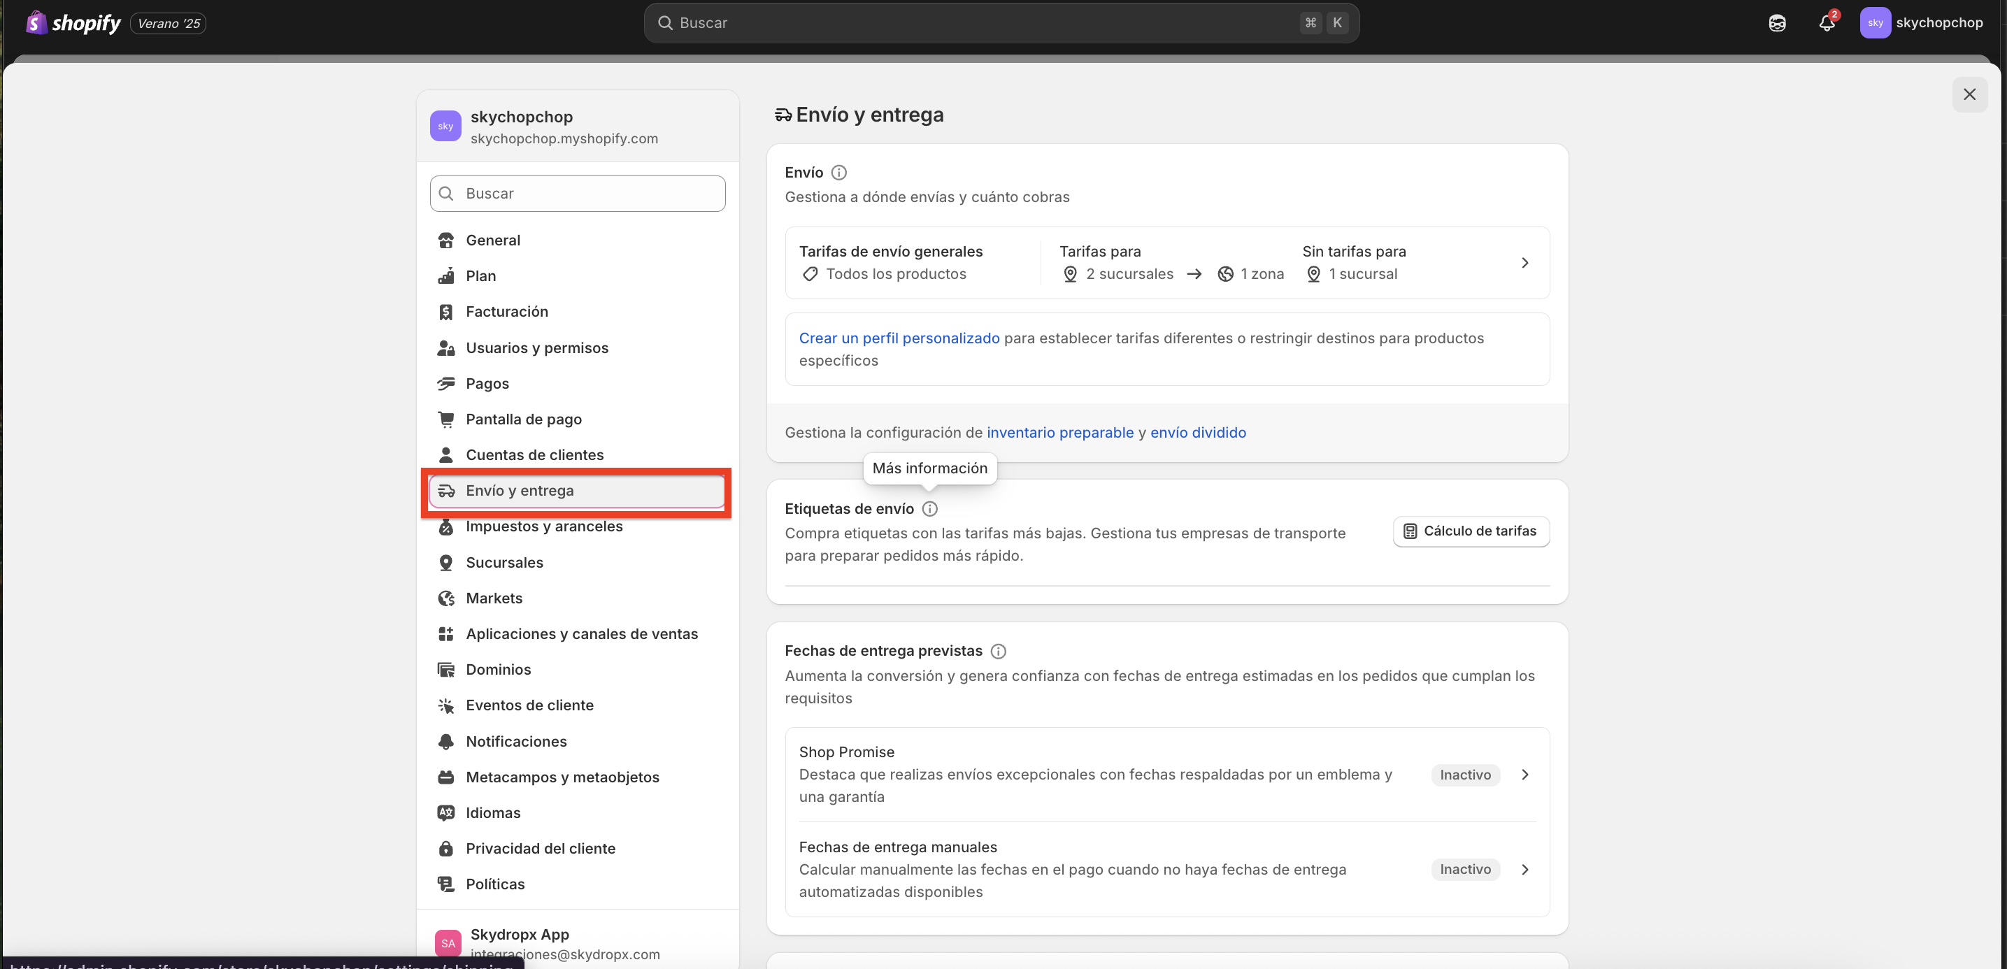Open the Sidekick assistant icon

point(1777,23)
